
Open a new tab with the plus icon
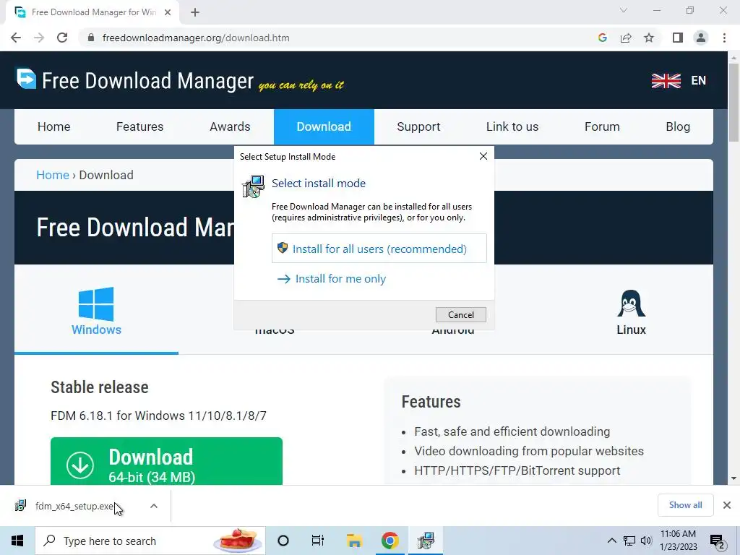195,12
